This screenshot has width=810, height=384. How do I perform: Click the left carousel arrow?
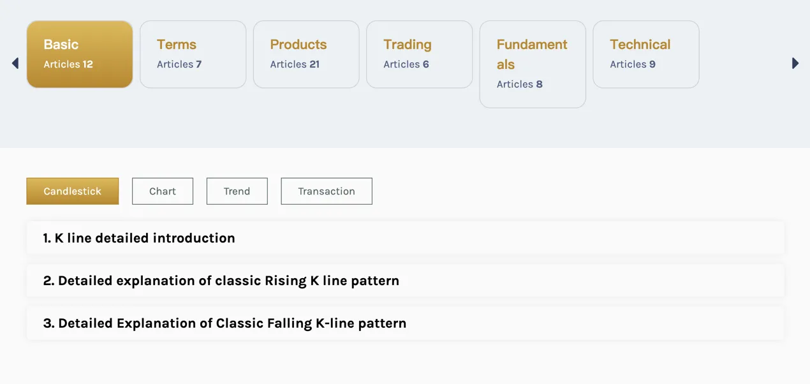pos(15,63)
